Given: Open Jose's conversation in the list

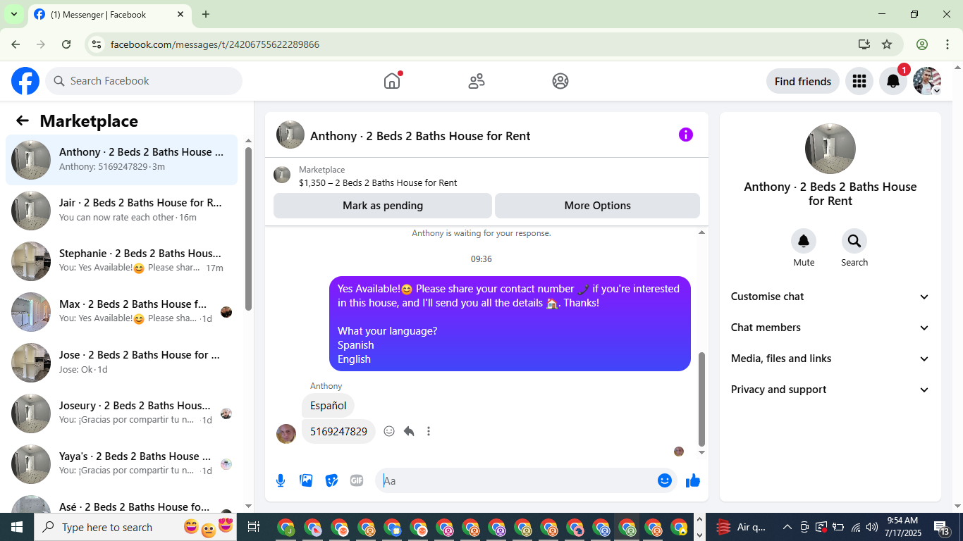Looking at the screenshot, I should coord(121,363).
